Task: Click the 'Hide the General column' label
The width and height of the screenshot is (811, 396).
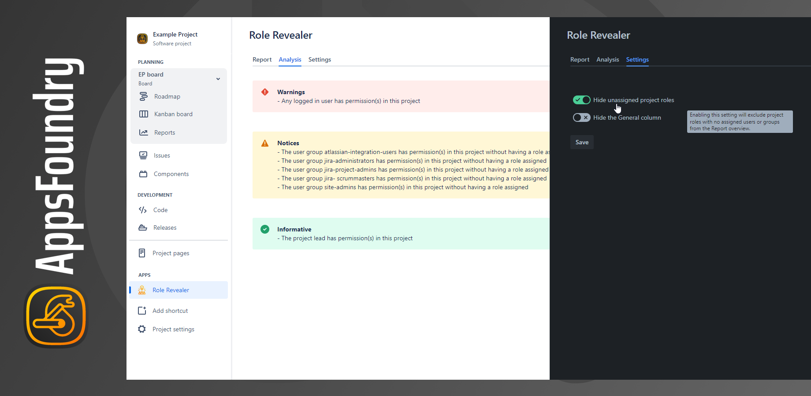Action: (627, 117)
